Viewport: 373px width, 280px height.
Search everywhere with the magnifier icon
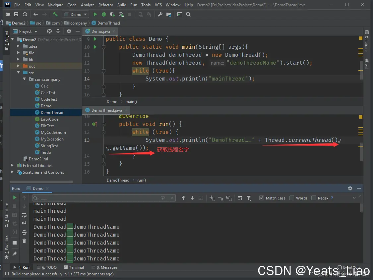(x=188, y=15)
